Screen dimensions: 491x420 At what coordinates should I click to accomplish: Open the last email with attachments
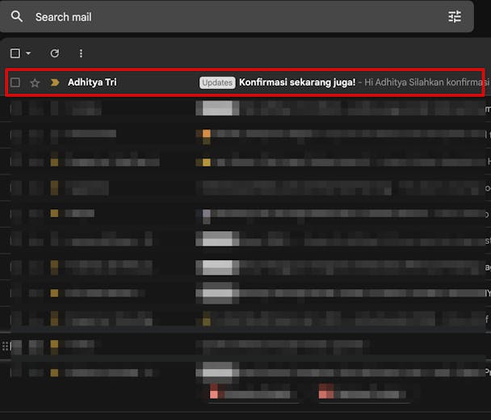pyautogui.click(x=323, y=372)
